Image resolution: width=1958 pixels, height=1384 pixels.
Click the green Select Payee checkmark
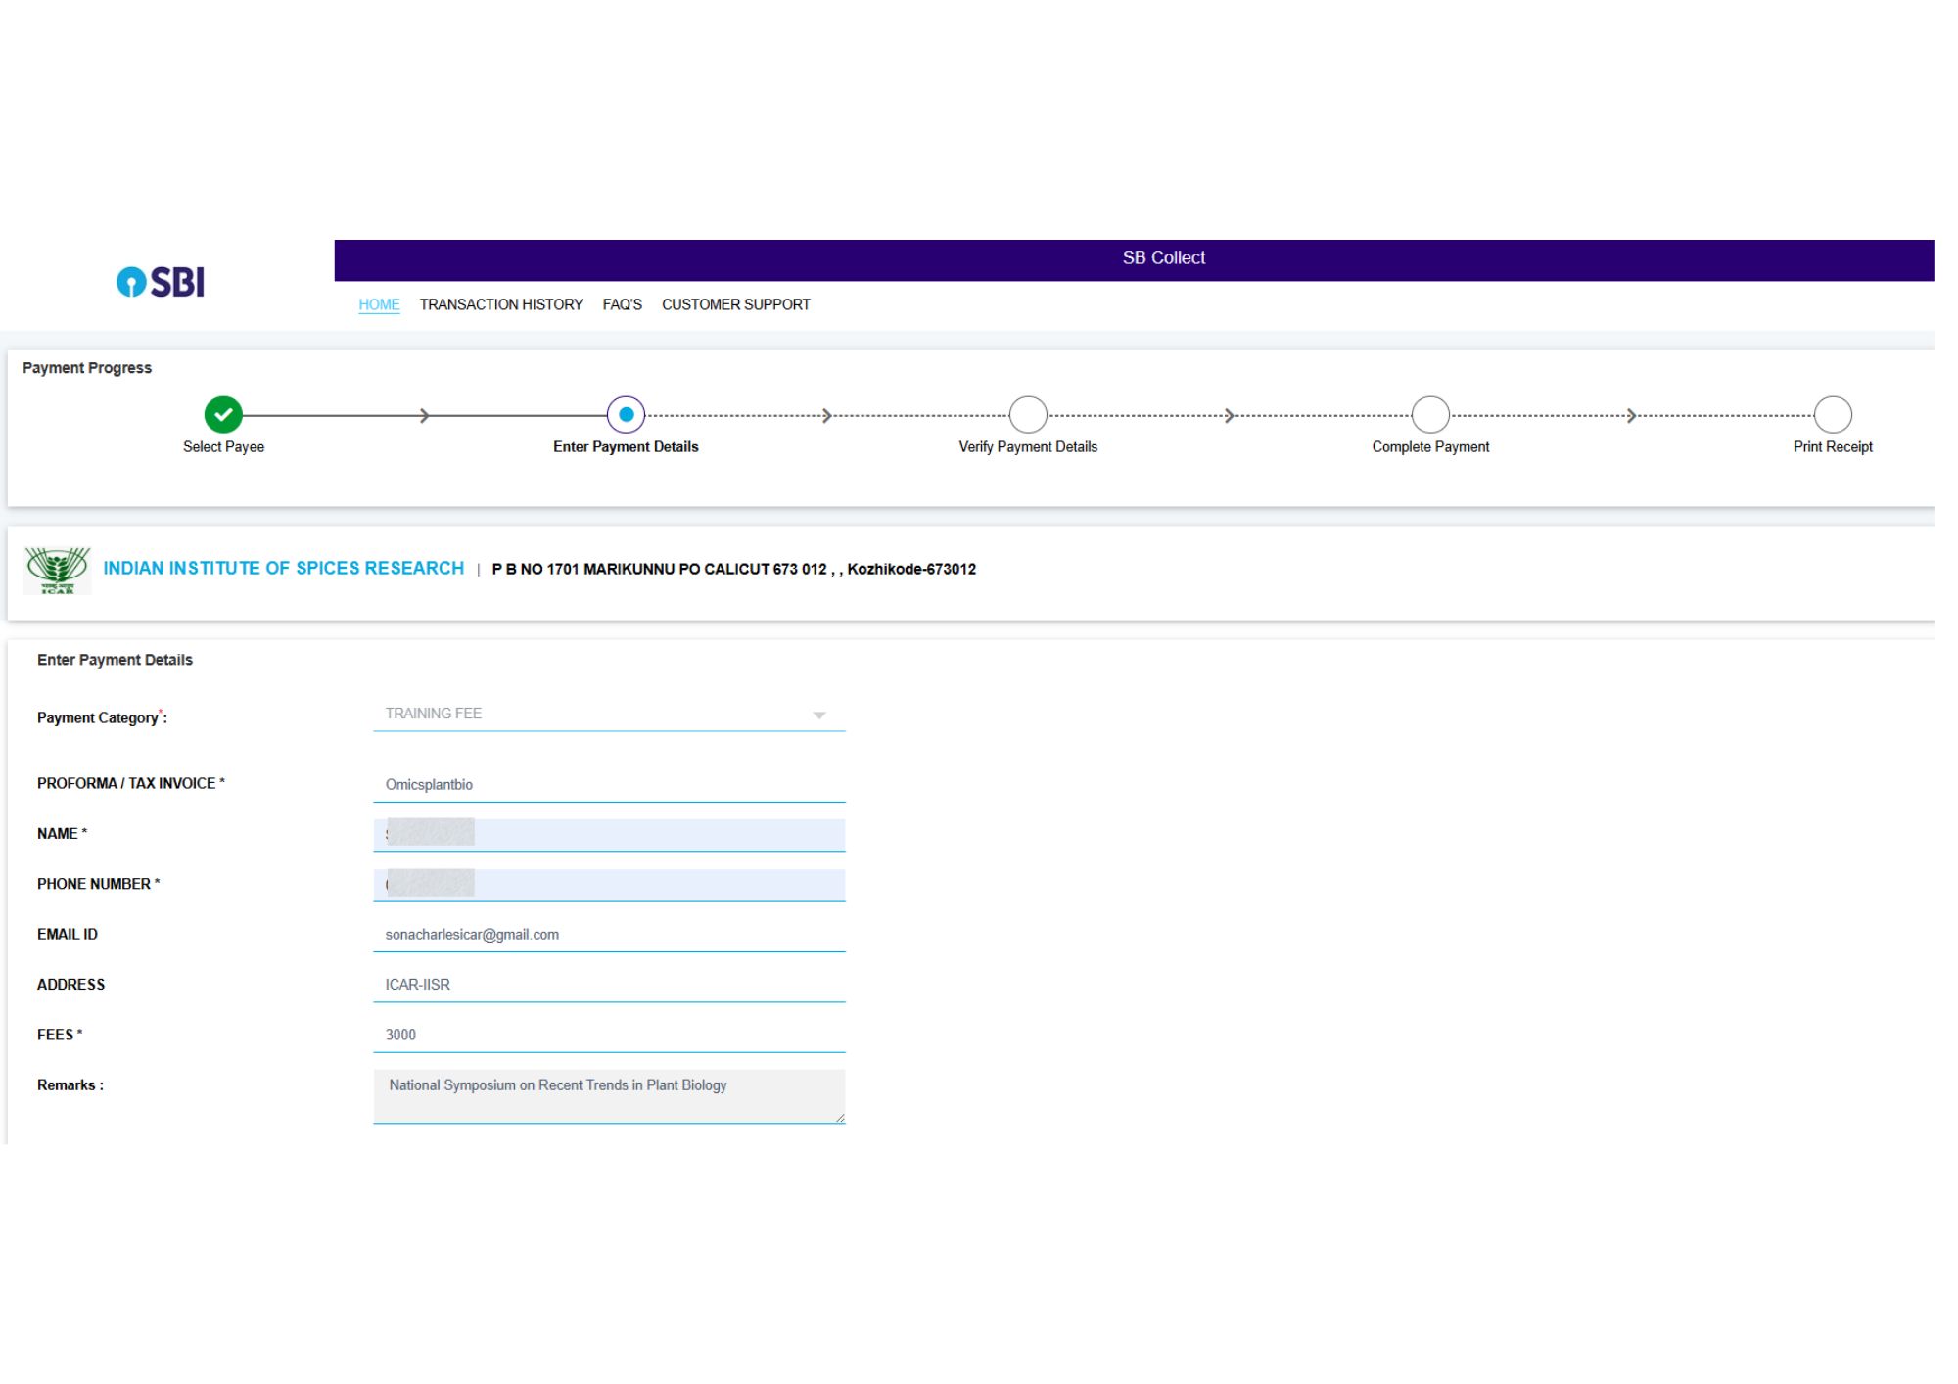coord(223,414)
